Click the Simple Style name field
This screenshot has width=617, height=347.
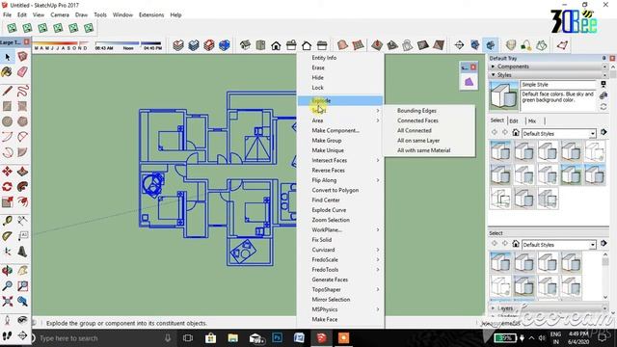point(558,85)
